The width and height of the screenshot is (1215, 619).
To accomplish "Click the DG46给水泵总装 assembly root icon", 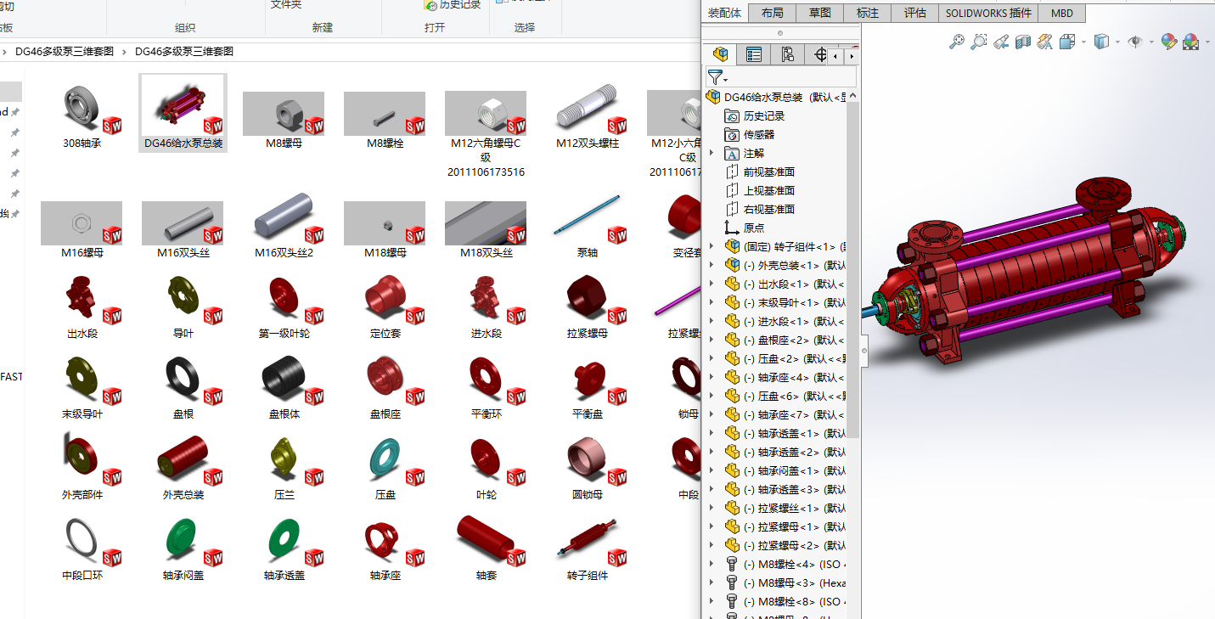I will tap(713, 98).
